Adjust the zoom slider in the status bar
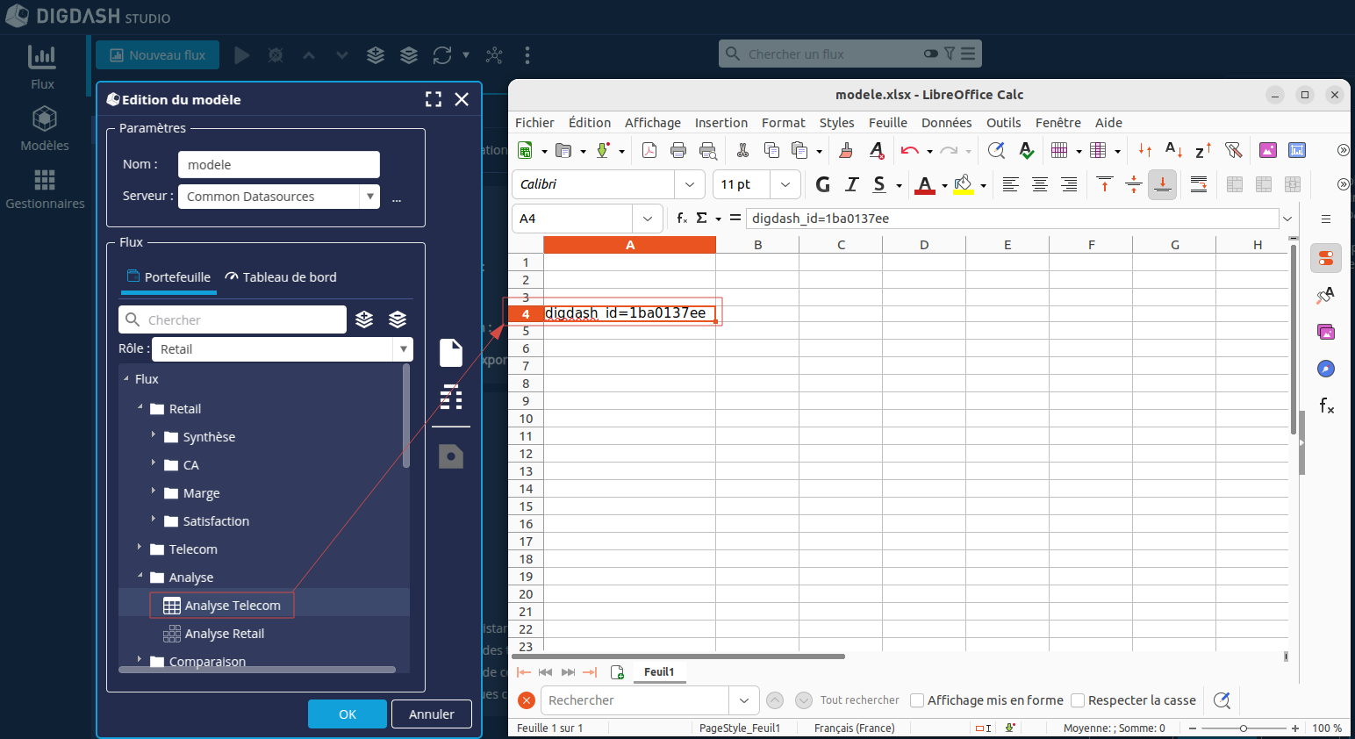 coord(1244,728)
